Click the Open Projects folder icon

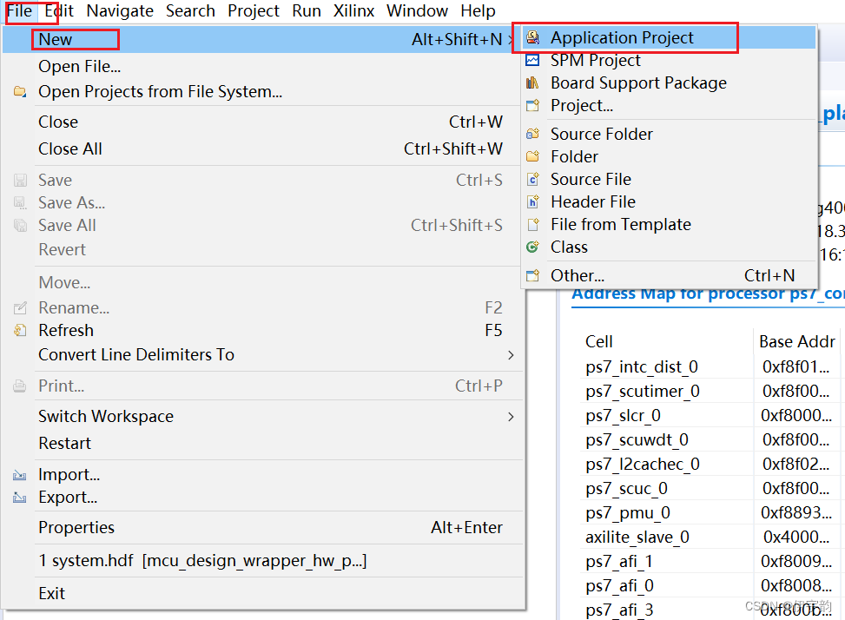(x=20, y=92)
